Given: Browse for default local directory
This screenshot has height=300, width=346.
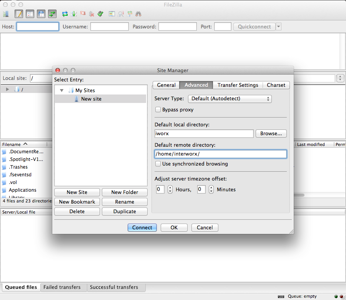Looking at the screenshot, I should (x=271, y=134).
